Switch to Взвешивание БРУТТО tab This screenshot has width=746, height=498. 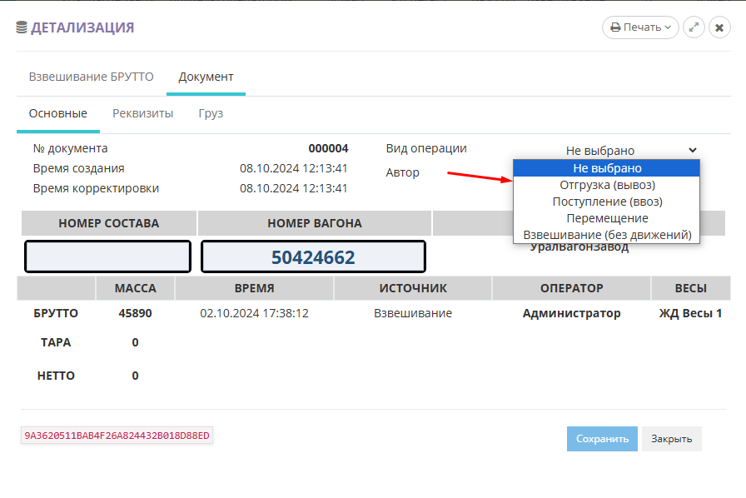point(92,77)
